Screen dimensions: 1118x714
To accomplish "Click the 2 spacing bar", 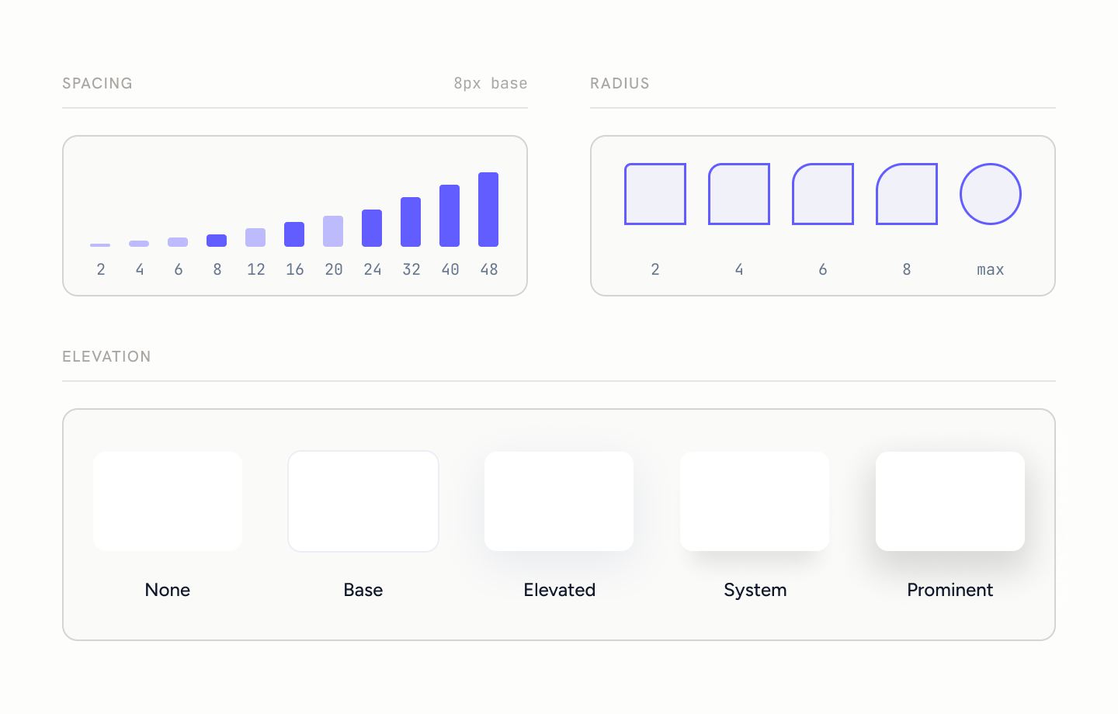I will (x=100, y=245).
